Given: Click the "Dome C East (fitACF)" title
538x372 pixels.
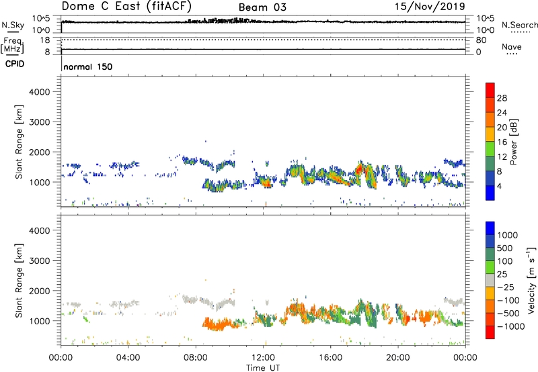Looking at the screenshot, I should [x=126, y=6].
